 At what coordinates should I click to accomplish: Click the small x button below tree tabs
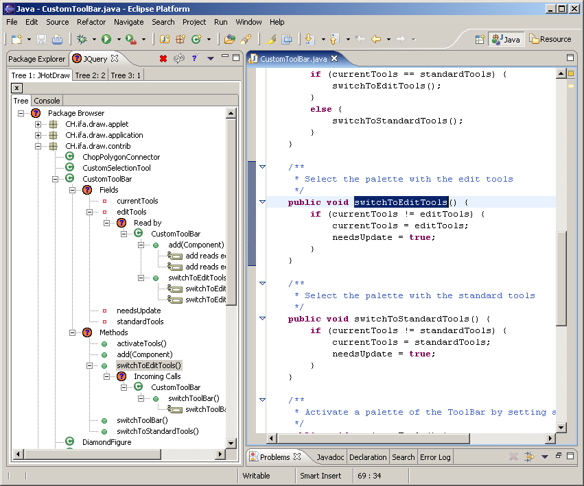click(16, 88)
